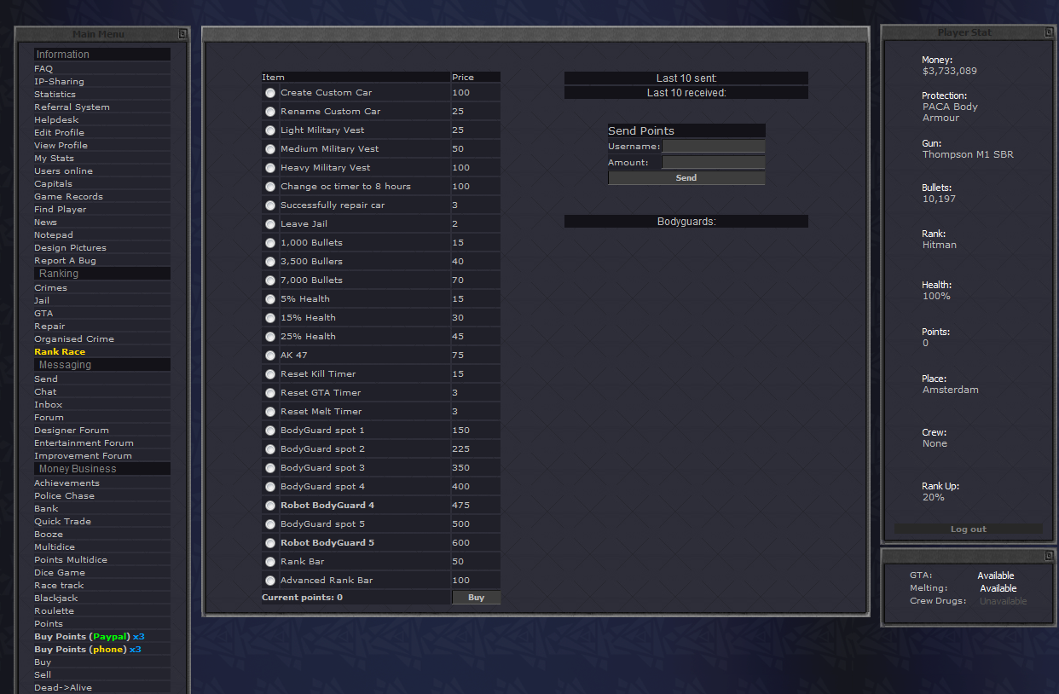This screenshot has height=694, width=1059.
Task: Open the Inbox in Messaging
Action: 49,404
